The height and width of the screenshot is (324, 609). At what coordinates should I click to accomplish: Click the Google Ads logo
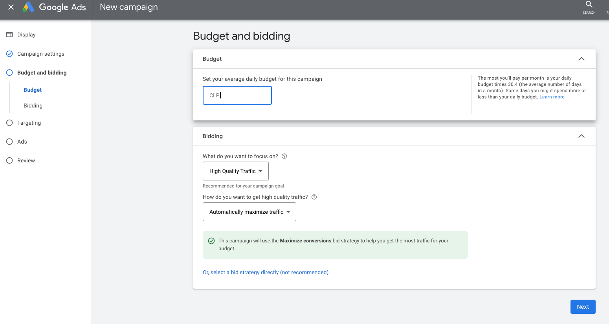coord(28,7)
